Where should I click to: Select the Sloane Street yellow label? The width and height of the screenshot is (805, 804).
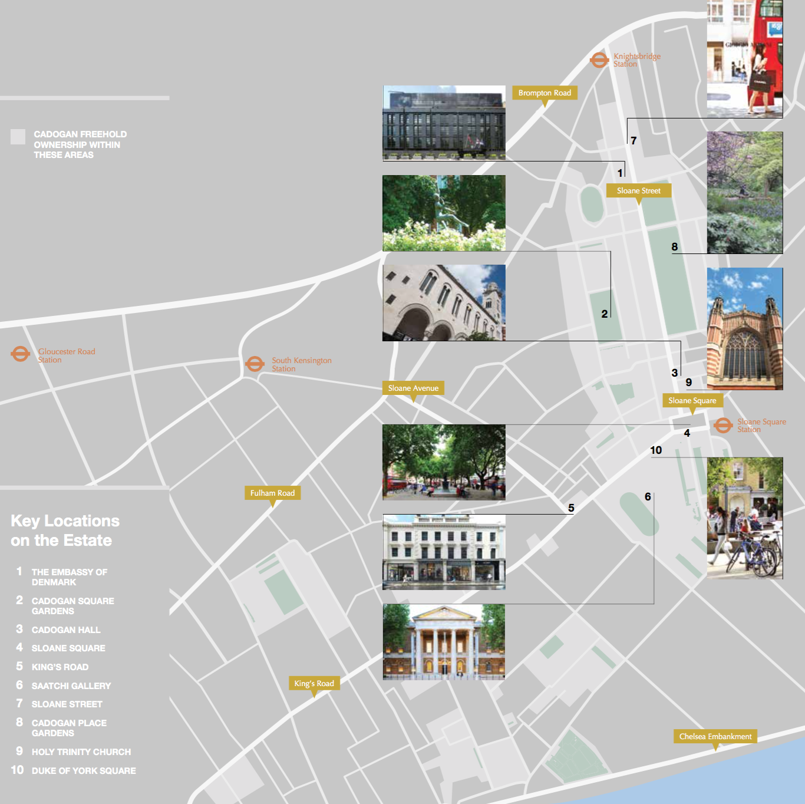click(x=638, y=191)
